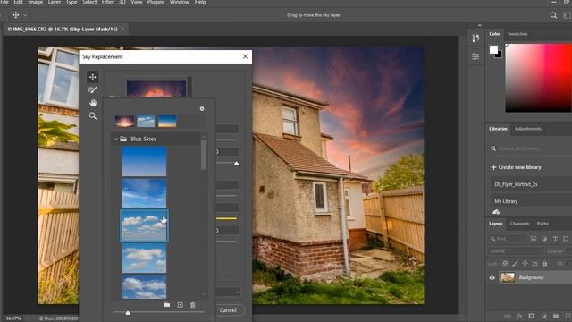Create new sky group folder icon
Viewport: 572px width, 322px height.
167,305
